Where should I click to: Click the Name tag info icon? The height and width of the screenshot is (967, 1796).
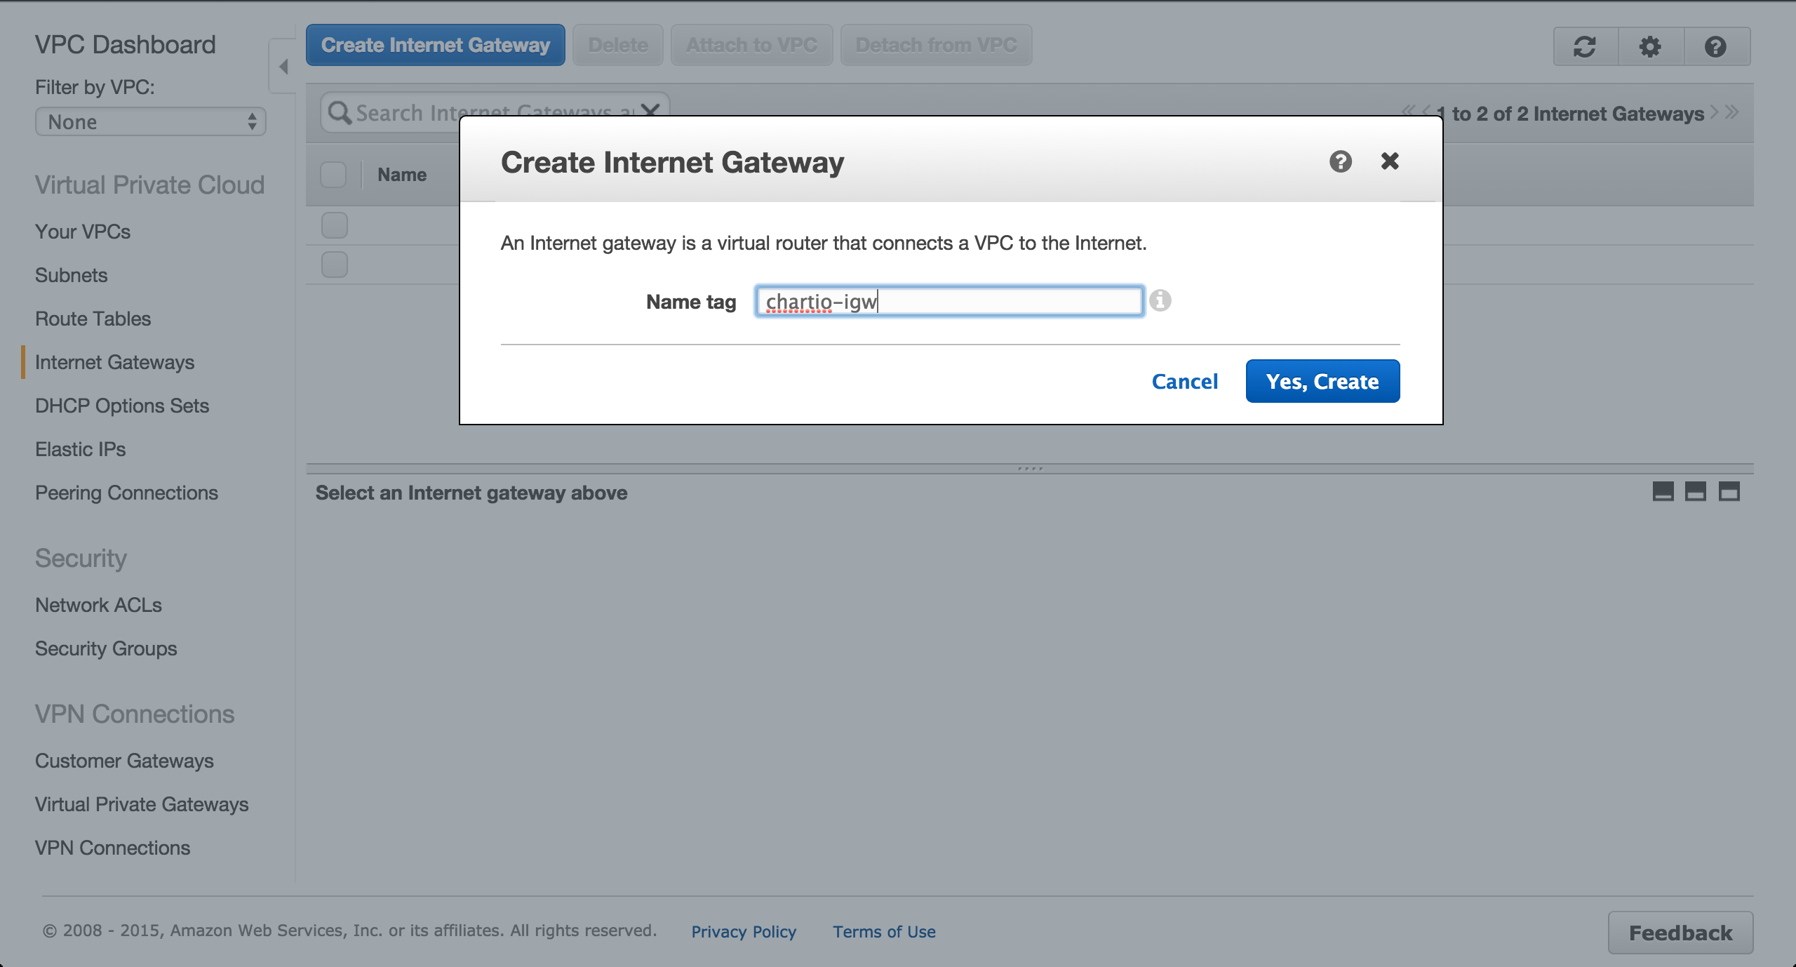[x=1160, y=301]
